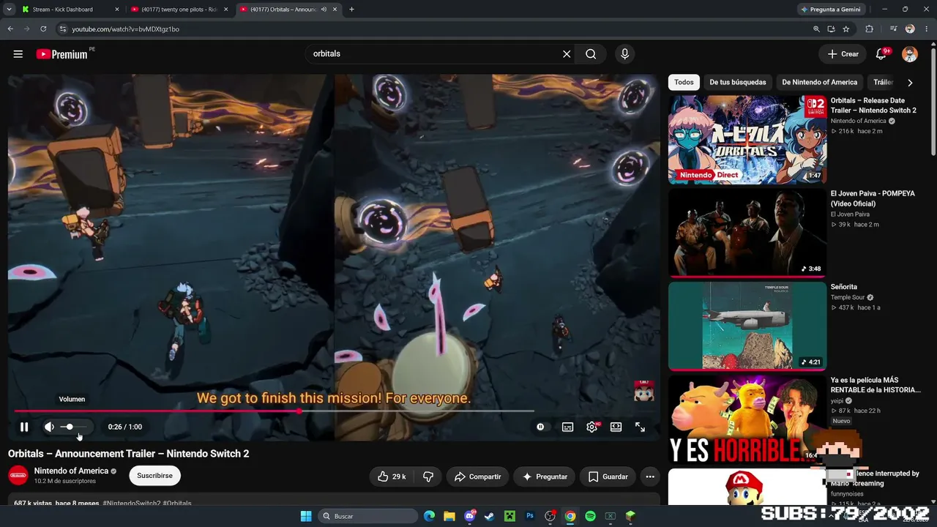Bookmark this page with the star
937x527 pixels.
click(x=846, y=29)
